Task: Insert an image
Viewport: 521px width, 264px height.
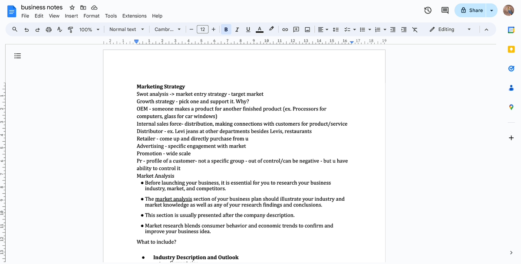Action: click(307, 29)
